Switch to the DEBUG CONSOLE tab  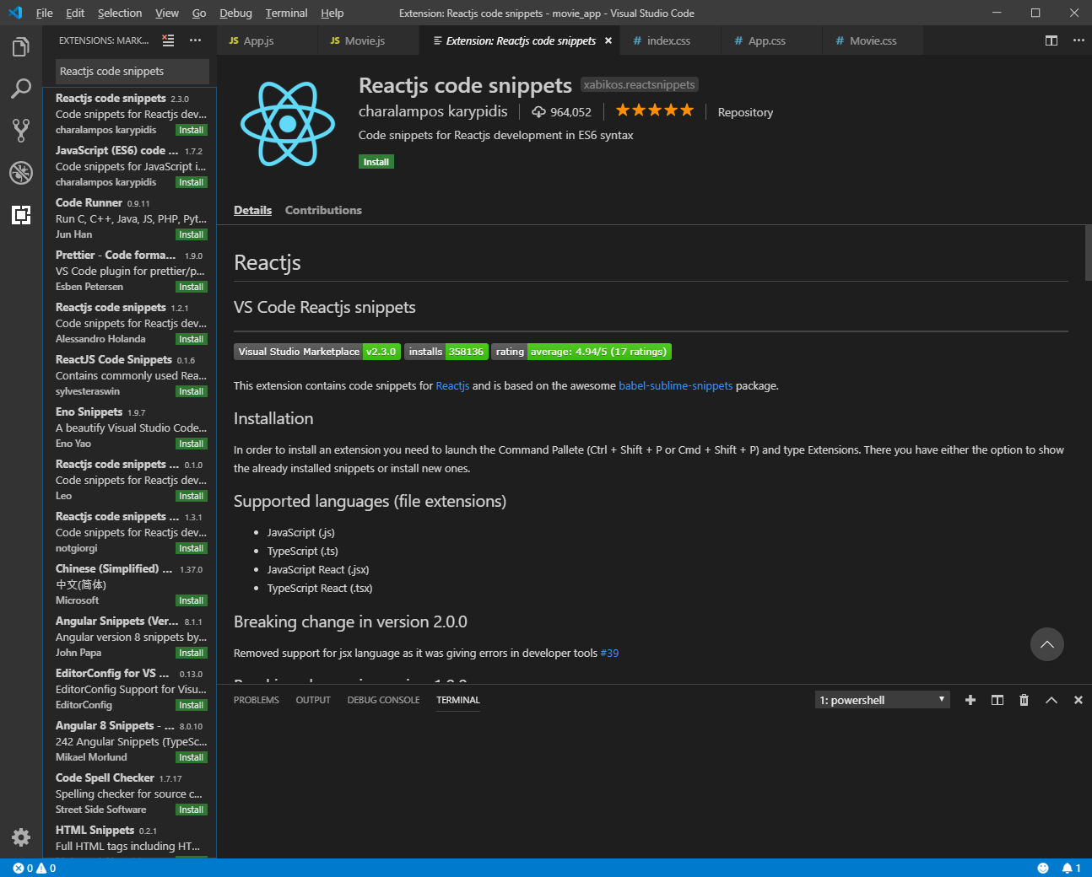pyautogui.click(x=383, y=700)
